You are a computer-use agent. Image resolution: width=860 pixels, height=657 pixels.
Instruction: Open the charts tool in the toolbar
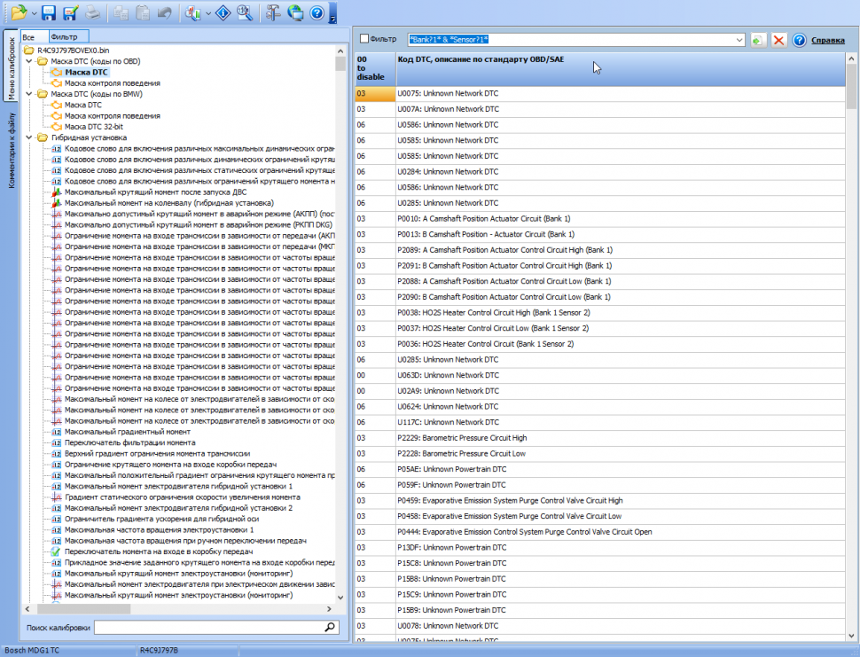click(x=193, y=12)
